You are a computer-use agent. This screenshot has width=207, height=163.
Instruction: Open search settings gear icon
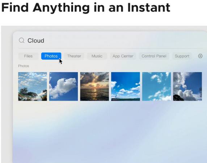point(200,56)
